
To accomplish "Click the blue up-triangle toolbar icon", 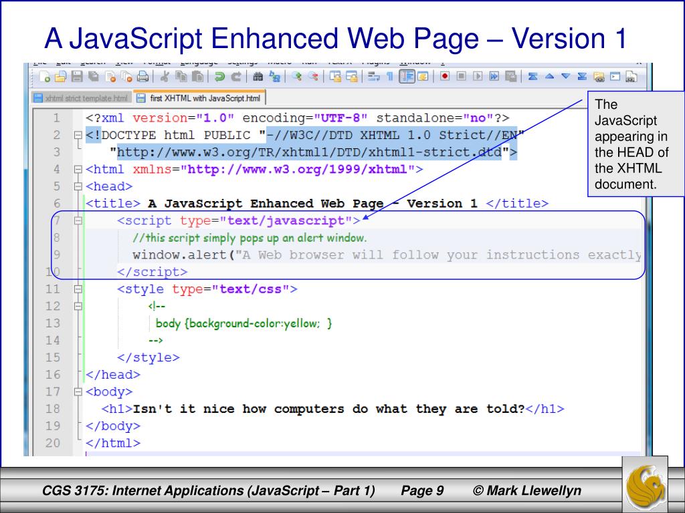I will (x=549, y=76).
